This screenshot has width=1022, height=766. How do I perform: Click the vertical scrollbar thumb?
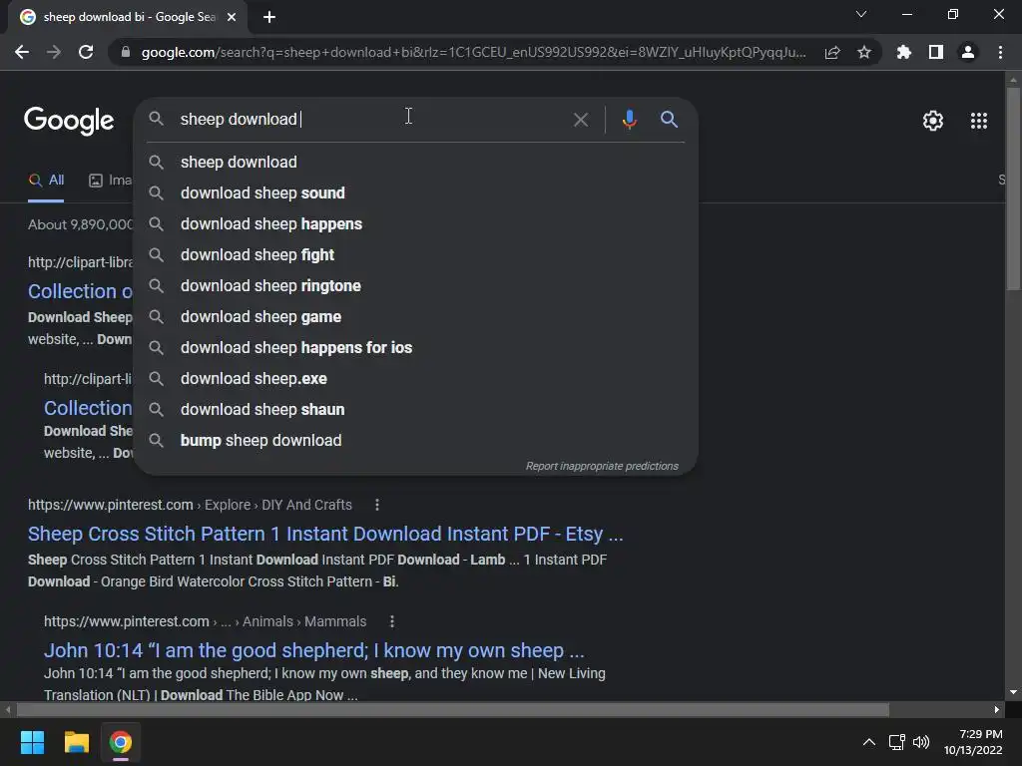(1013, 189)
